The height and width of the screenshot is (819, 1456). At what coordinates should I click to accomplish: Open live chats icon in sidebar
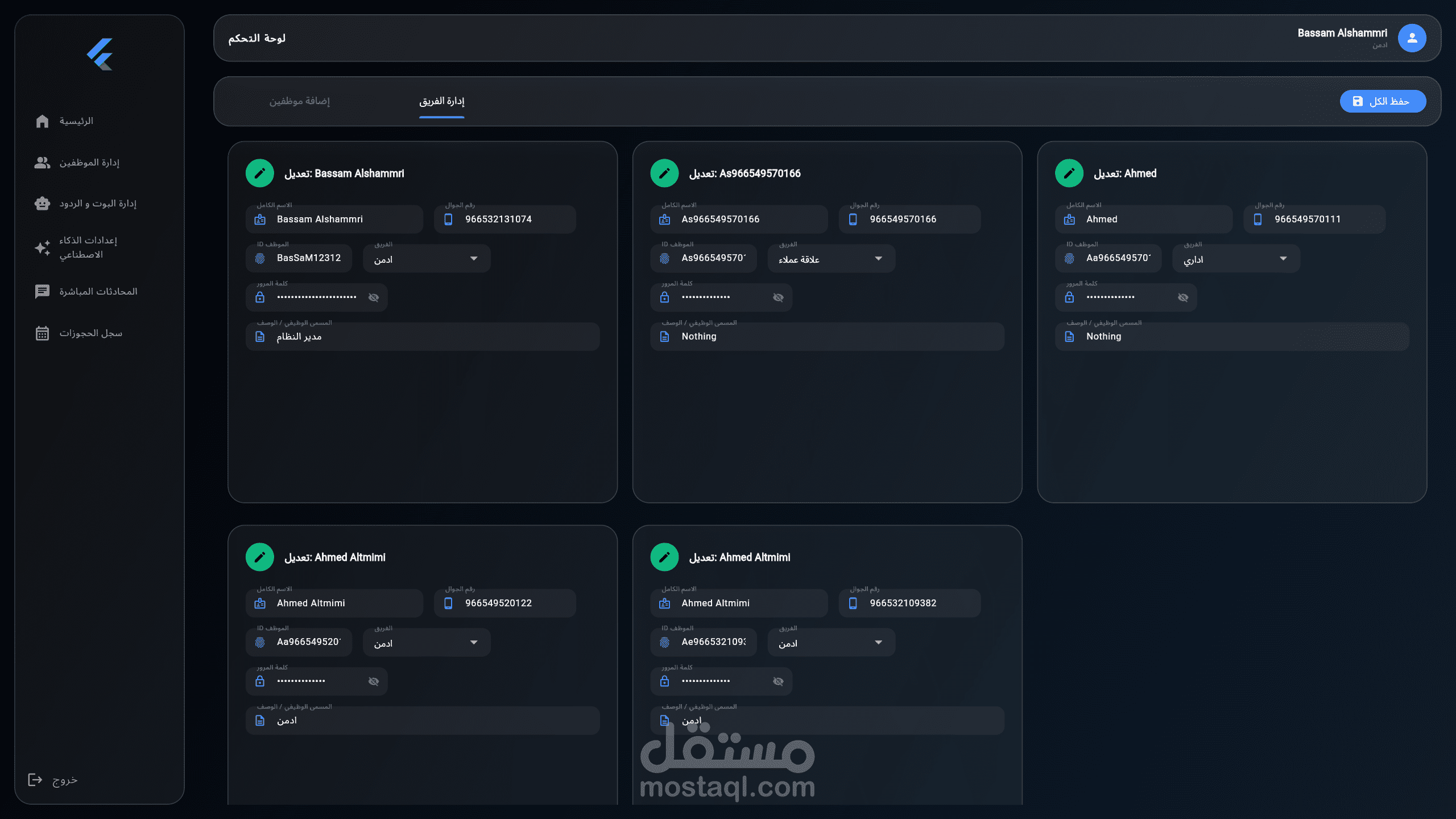click(42, 292)
